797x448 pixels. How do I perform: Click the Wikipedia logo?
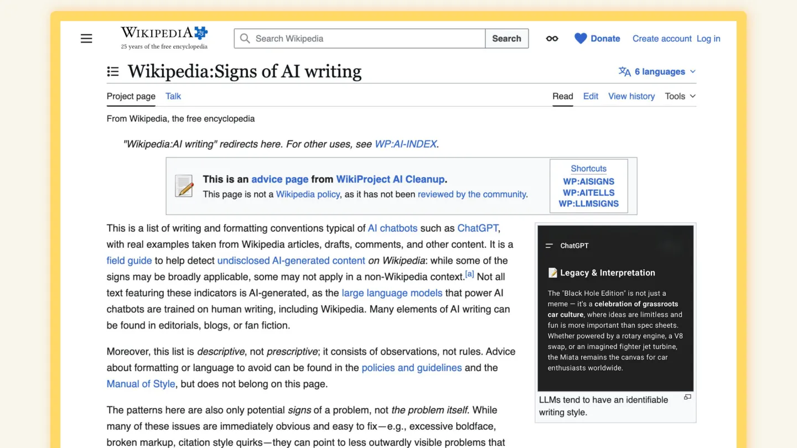164,38
